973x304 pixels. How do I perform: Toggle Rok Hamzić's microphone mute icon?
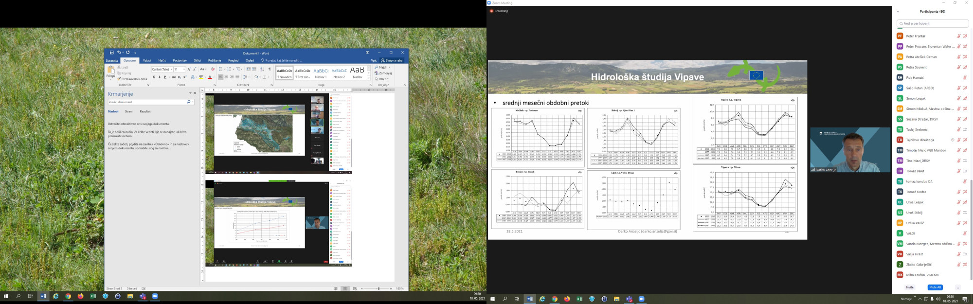point(965,78)
